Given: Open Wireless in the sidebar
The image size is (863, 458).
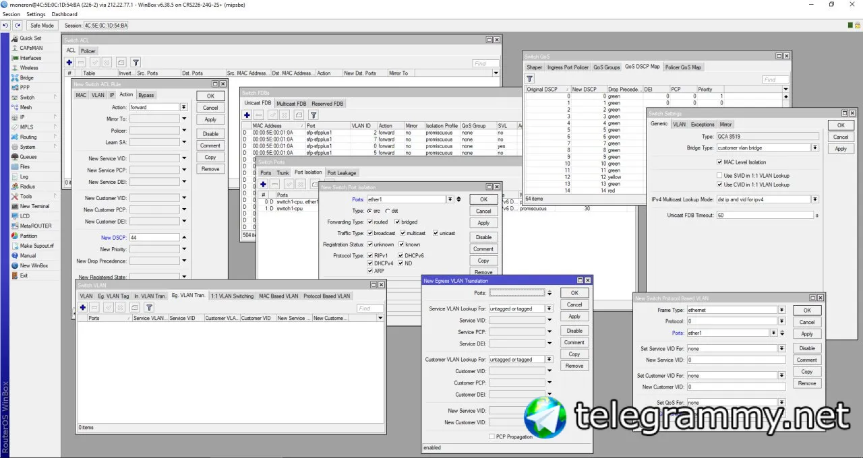Looking at the screenshot, I should (x=29, y=68).
